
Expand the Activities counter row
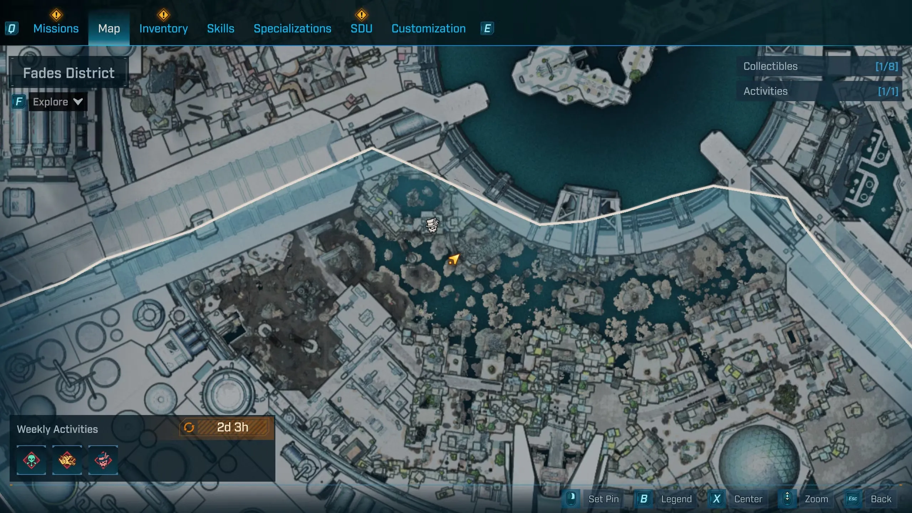pos(819,91)
